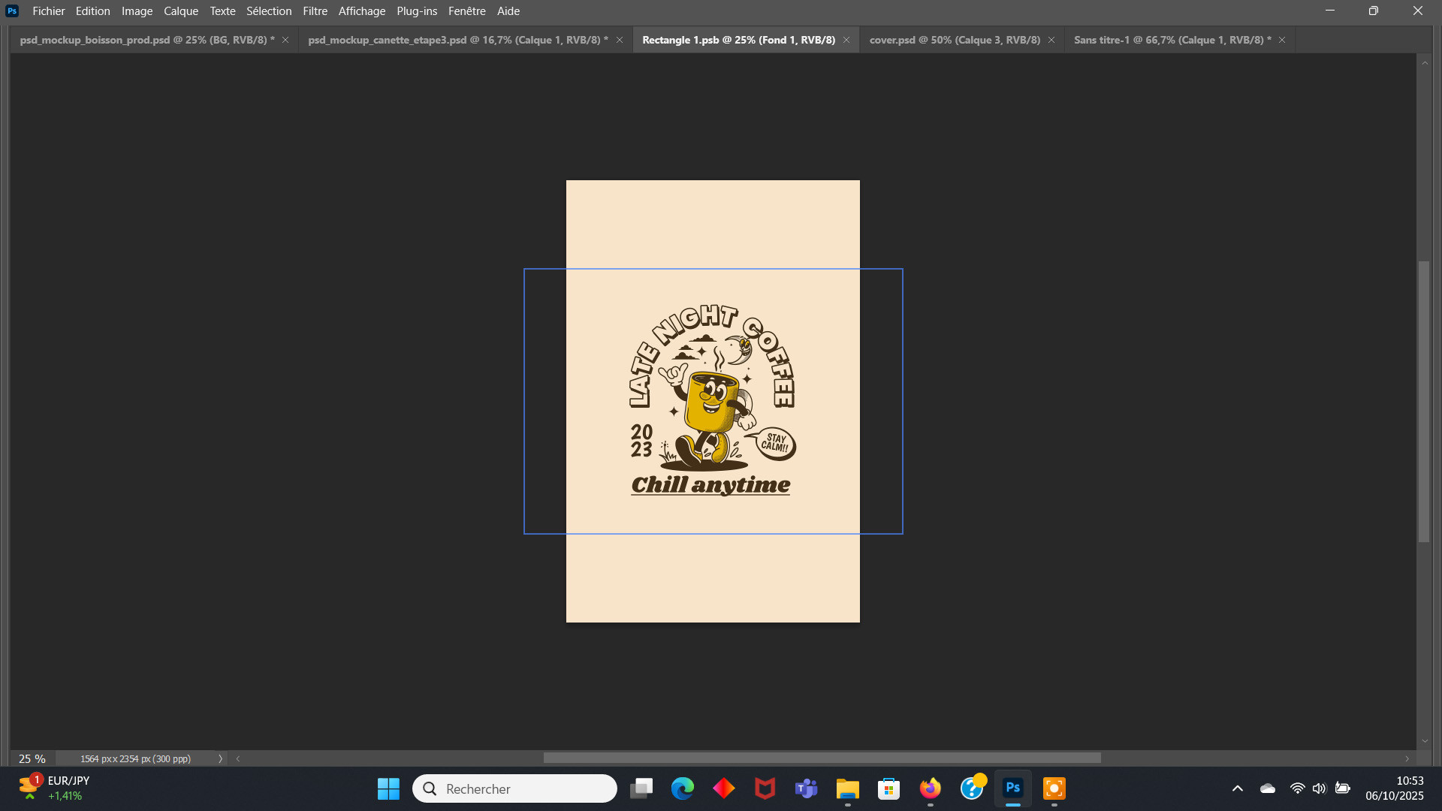Close the psd_mockup_boisson_prod.psd tab
Image resolution: width=1442 pixels, height=811 pixels.
pyautogui.click(x=285, y=40)
